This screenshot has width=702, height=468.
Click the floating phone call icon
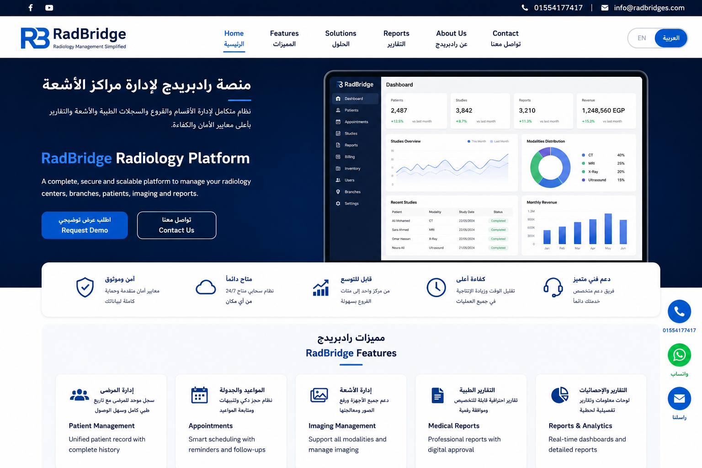pos(679,312)
